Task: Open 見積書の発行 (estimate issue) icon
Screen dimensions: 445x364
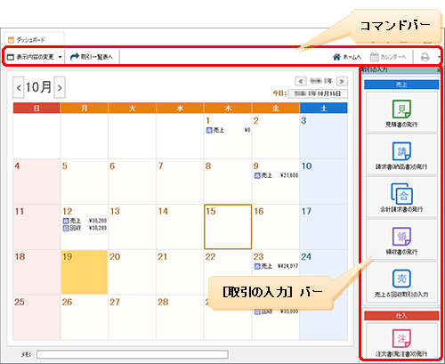Action: point(401,112)
